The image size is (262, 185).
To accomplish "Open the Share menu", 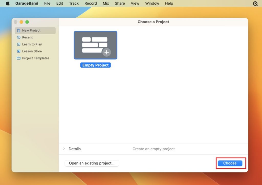I will (120, 3).
